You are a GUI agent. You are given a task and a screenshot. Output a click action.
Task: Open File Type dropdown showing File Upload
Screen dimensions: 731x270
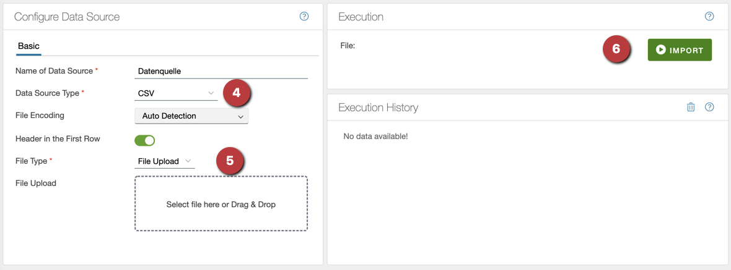164,161
